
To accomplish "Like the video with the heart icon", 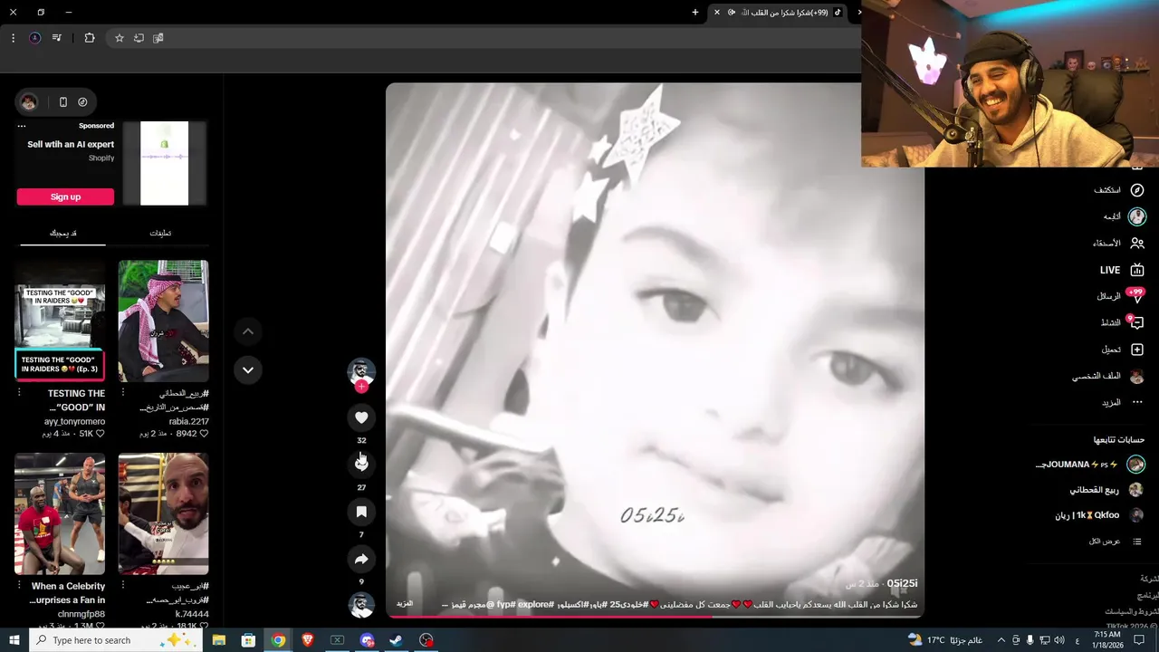I will tap(361, 417).
